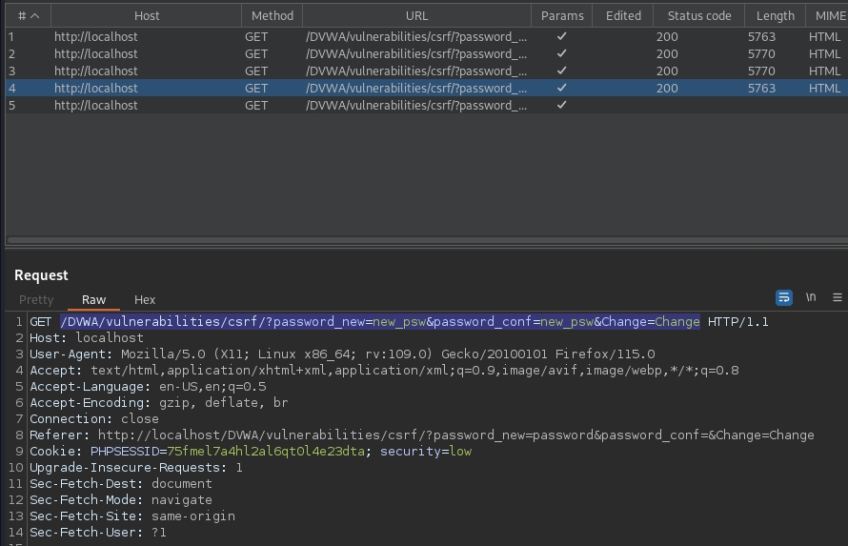The image size is (848, 546).
Task: Select the URL cell of request 5
Action: [x=415, y=106]
